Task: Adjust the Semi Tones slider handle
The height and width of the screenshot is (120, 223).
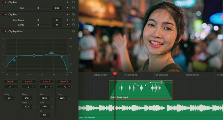Action: coord(38,20)
